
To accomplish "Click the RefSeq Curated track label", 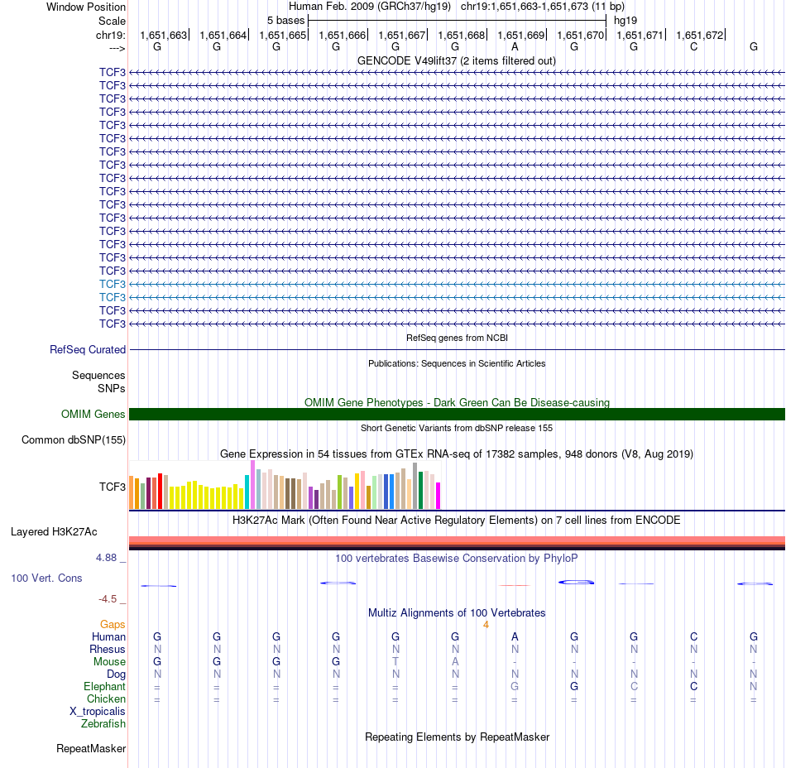I will tap(88, 349).
